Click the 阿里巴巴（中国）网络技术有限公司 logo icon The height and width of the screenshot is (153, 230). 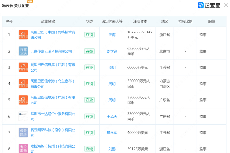[23, 35]
